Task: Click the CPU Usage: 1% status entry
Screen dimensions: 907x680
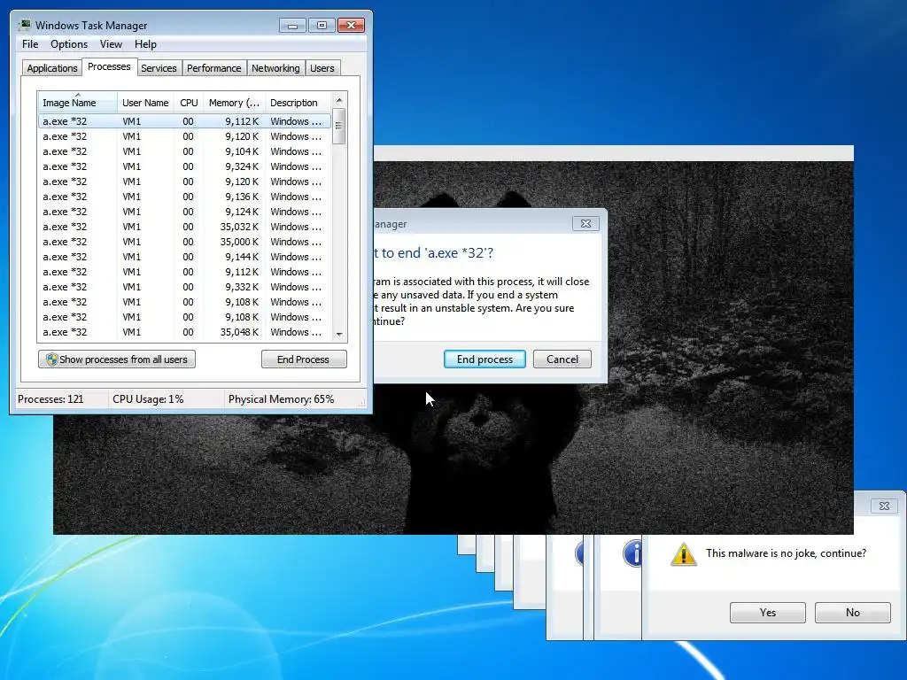Action: (148, 399)
